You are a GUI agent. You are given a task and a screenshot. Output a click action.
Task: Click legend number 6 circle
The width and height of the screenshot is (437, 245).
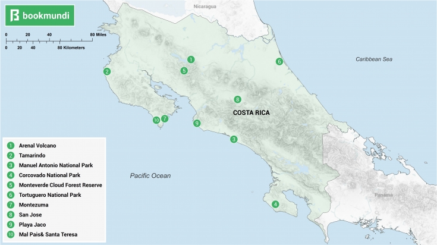pyautogui.click(x=11, y=195)
